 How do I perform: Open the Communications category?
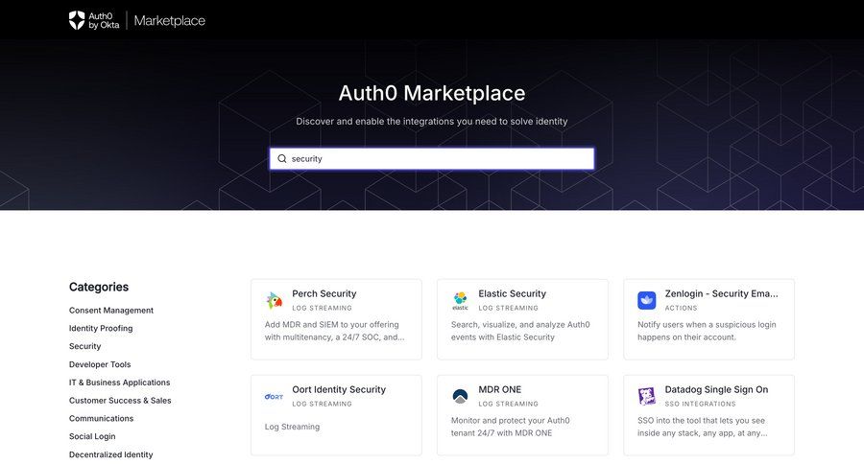(x=102, y=418)
